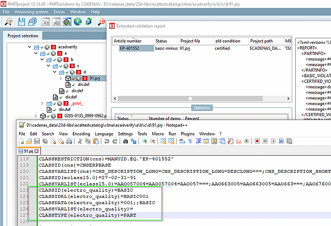Click the left scroll arrow in validation table
Viewport: 331px width, 226px height.
[115, 98]
